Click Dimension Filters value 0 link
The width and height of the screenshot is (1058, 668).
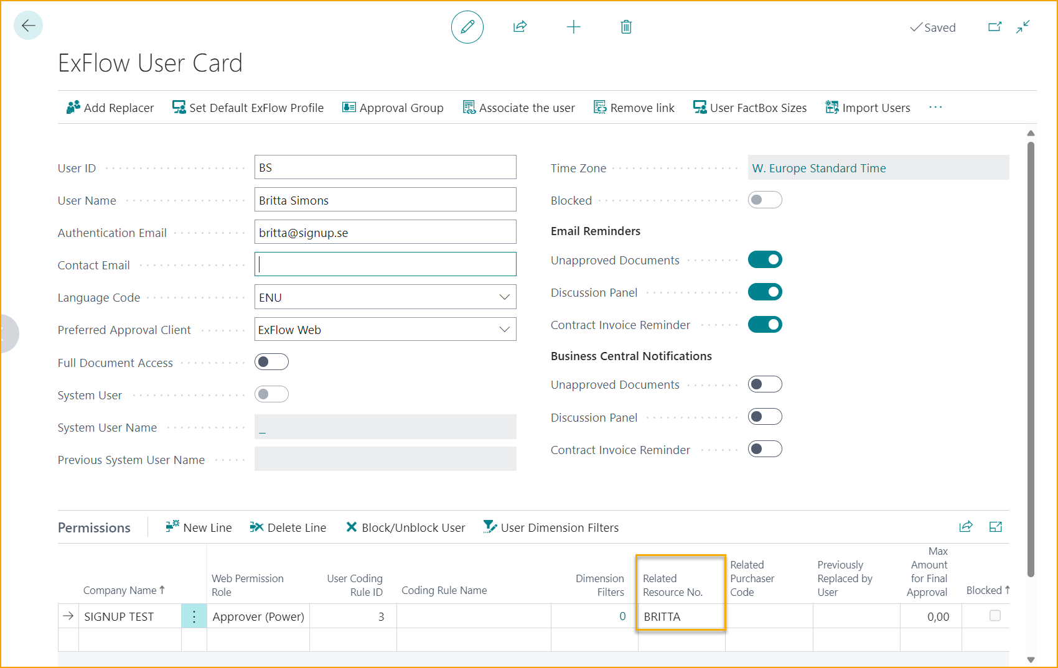pyautogui.click(x=622, y=616)
